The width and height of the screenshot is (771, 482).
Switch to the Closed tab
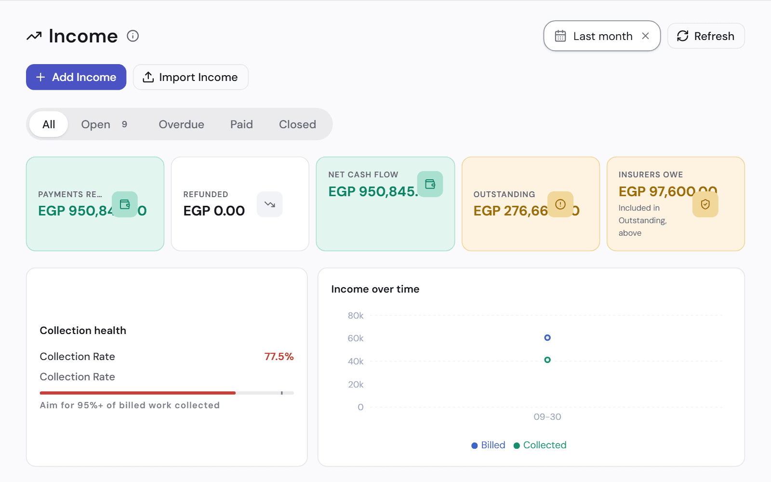(x=297, y=124)
